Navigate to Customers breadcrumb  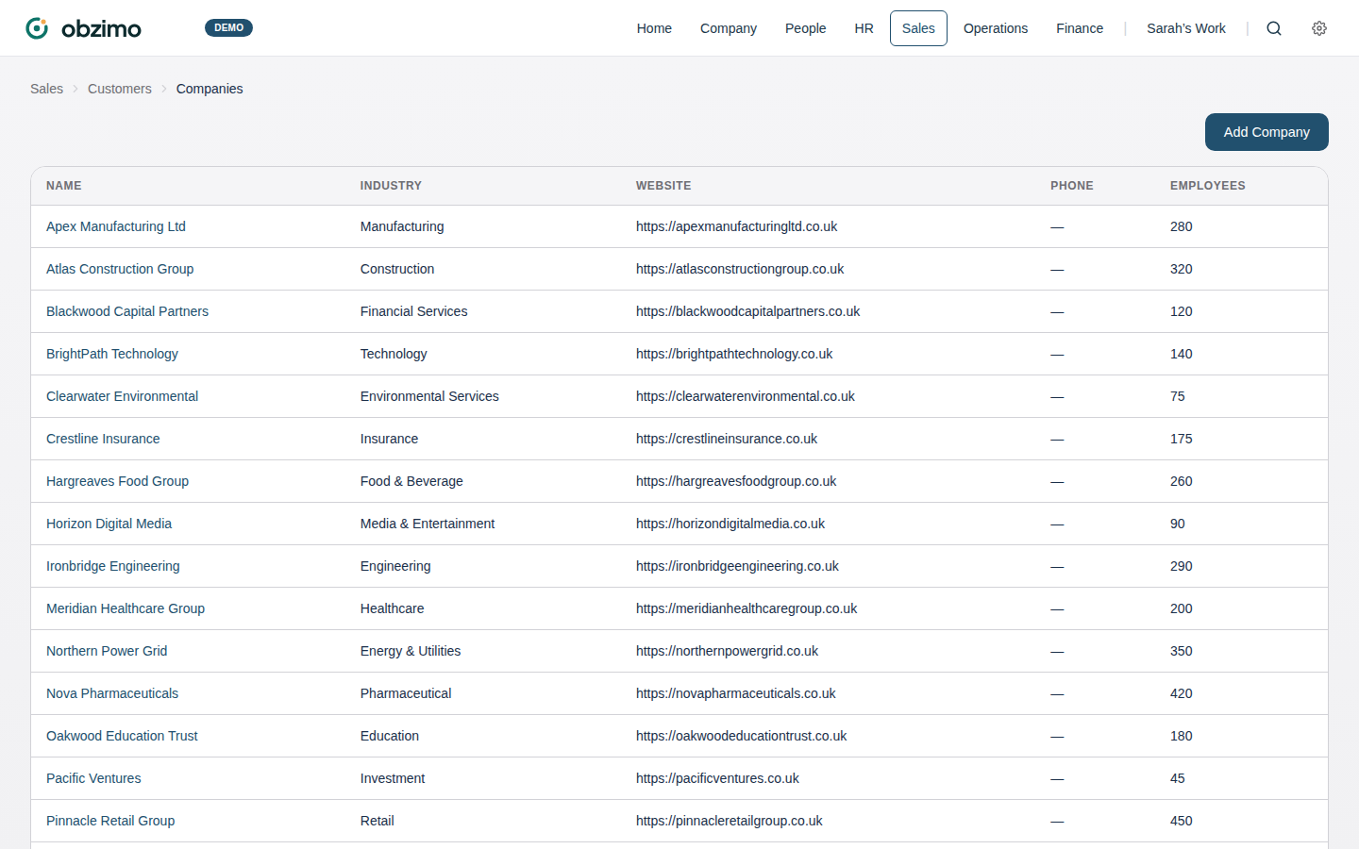coord(120,89)
